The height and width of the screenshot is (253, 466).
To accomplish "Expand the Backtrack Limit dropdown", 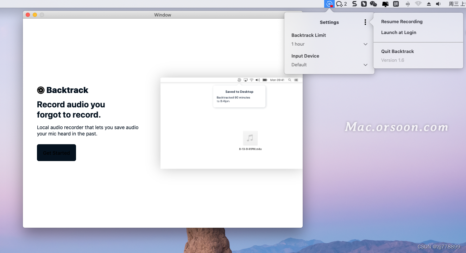I will tap(365, 44).
